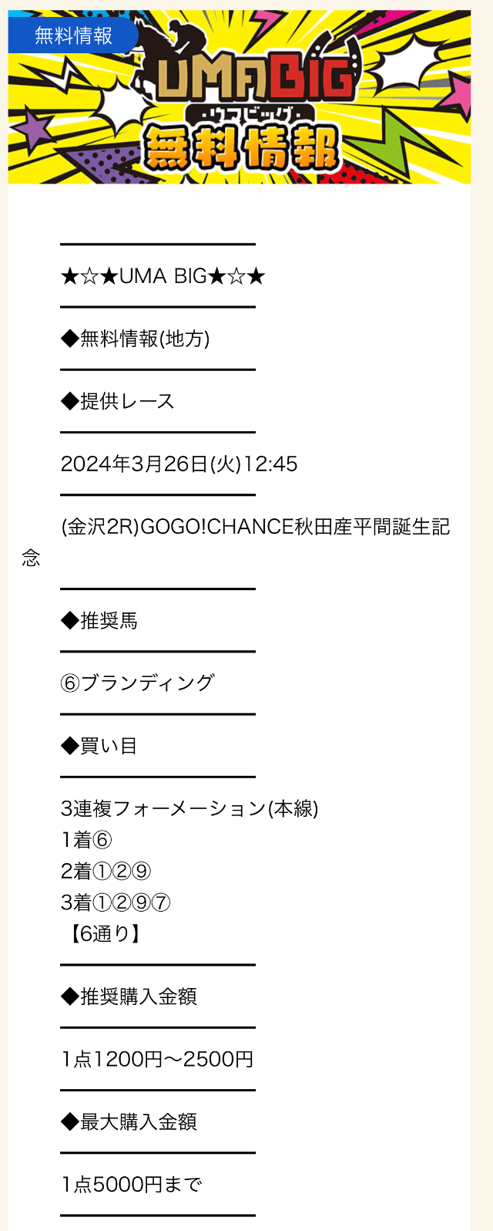Screen dimensions: 493x1231
Task: Click the horse name ⑥ブランディング
Action: (x=137, y=683)
